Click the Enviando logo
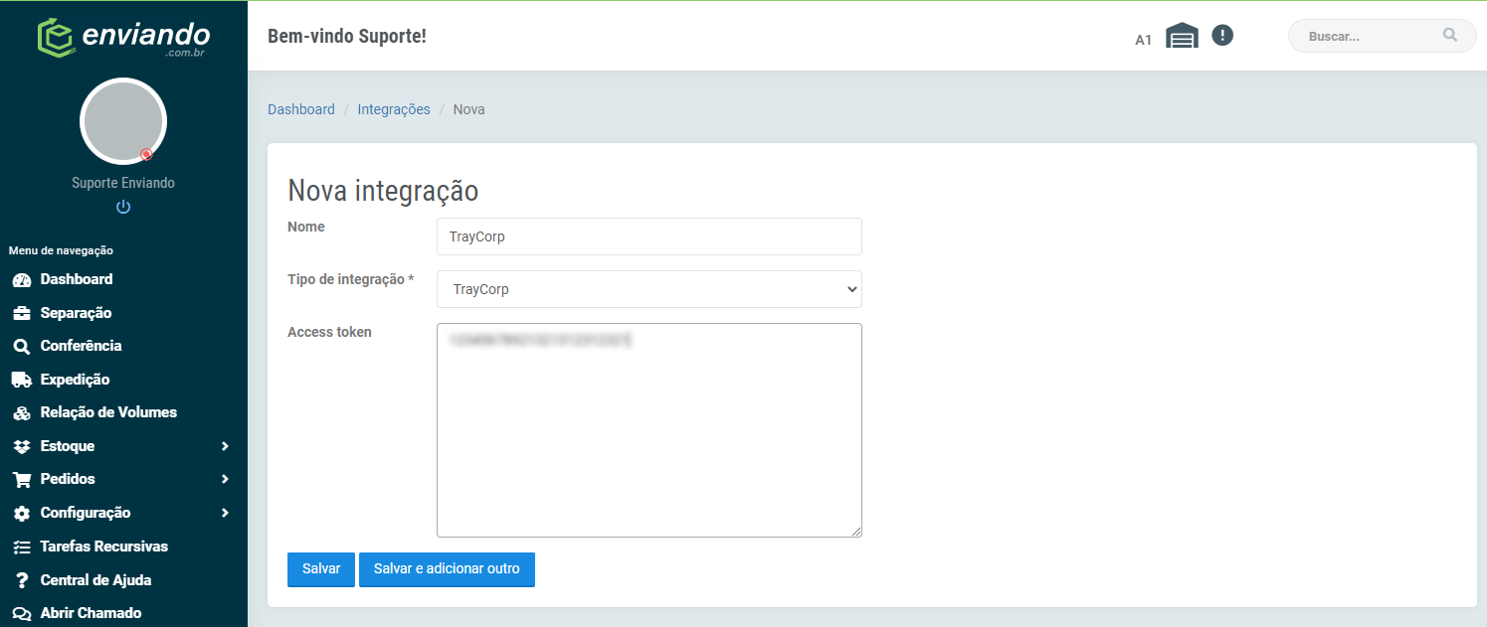This screenshot has width=1487, height=627. 123,36
